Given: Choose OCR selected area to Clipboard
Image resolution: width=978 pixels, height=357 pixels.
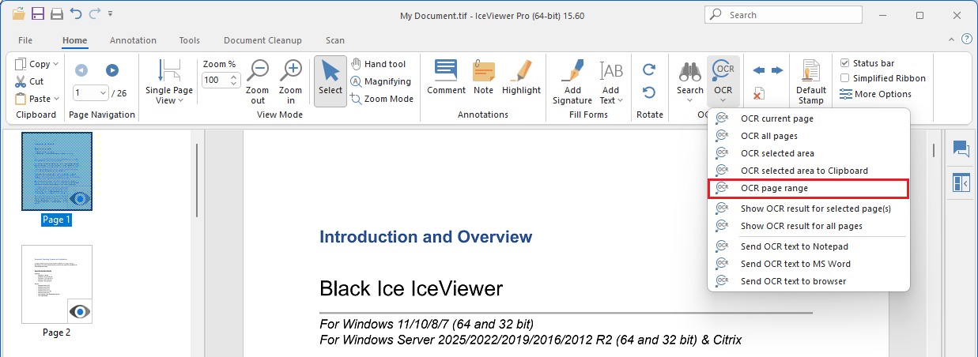Looking at the screenshot, I should 809,171.
